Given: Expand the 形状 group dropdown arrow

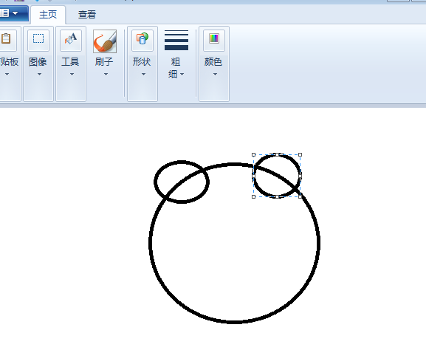Looking at the screenshot, I should click(x=143, y=74).
